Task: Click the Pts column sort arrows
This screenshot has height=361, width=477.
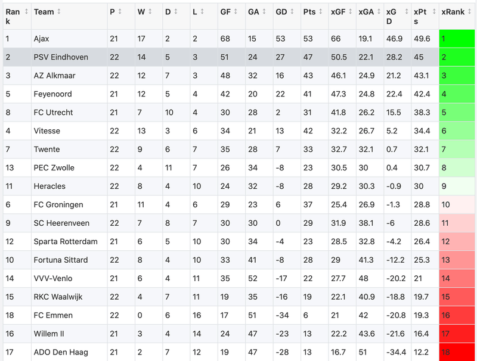Action: (x=320, y=12)
